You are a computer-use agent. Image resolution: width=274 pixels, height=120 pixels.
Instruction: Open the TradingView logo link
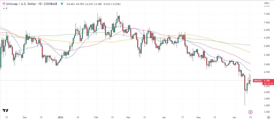point(5,111)
